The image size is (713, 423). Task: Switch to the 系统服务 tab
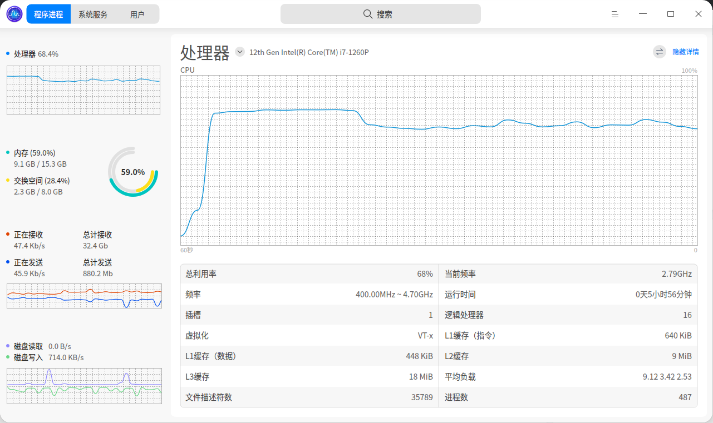tap(93, 14)
